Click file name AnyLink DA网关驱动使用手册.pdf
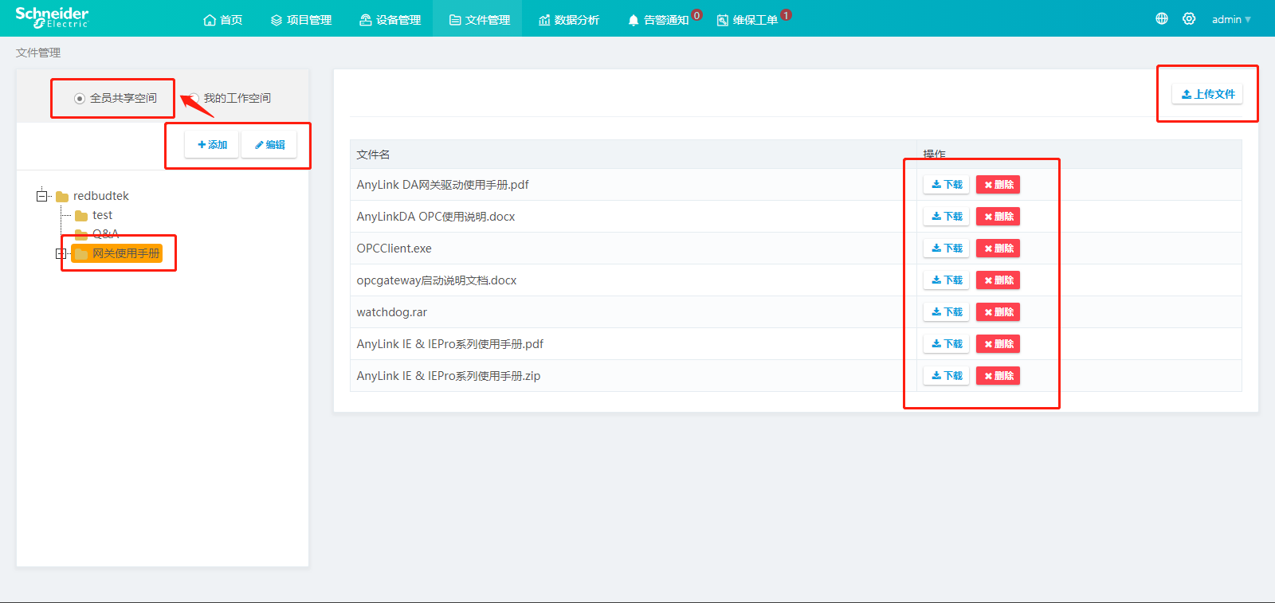This screenshot has width=1275, height=603. [x=442, y=185]
